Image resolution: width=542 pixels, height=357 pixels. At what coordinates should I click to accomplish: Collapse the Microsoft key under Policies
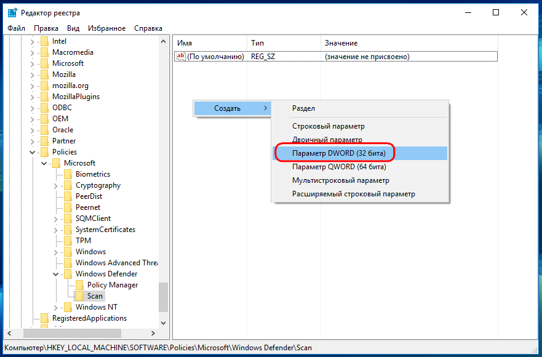point(44,163)
